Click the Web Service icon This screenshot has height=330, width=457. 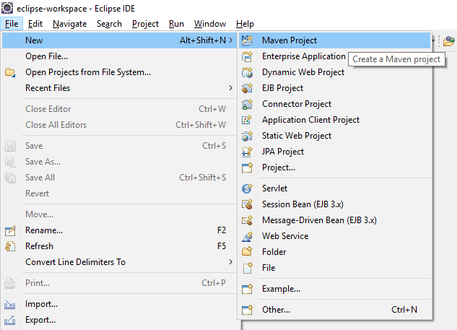pos(248,236)
